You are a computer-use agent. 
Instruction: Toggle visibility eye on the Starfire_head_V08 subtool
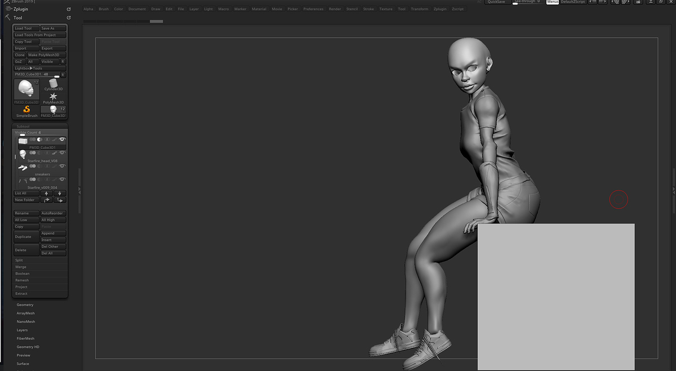pos(62,153)
